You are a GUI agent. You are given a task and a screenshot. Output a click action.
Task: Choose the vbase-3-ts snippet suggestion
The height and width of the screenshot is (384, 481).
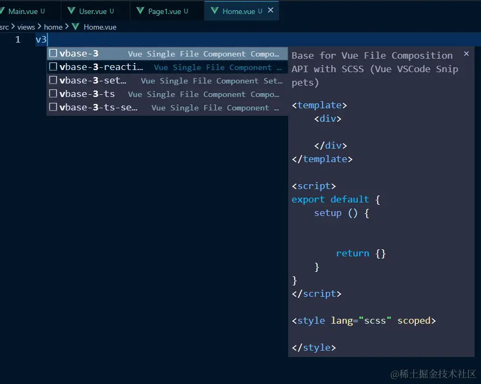(x=167, y=94)
